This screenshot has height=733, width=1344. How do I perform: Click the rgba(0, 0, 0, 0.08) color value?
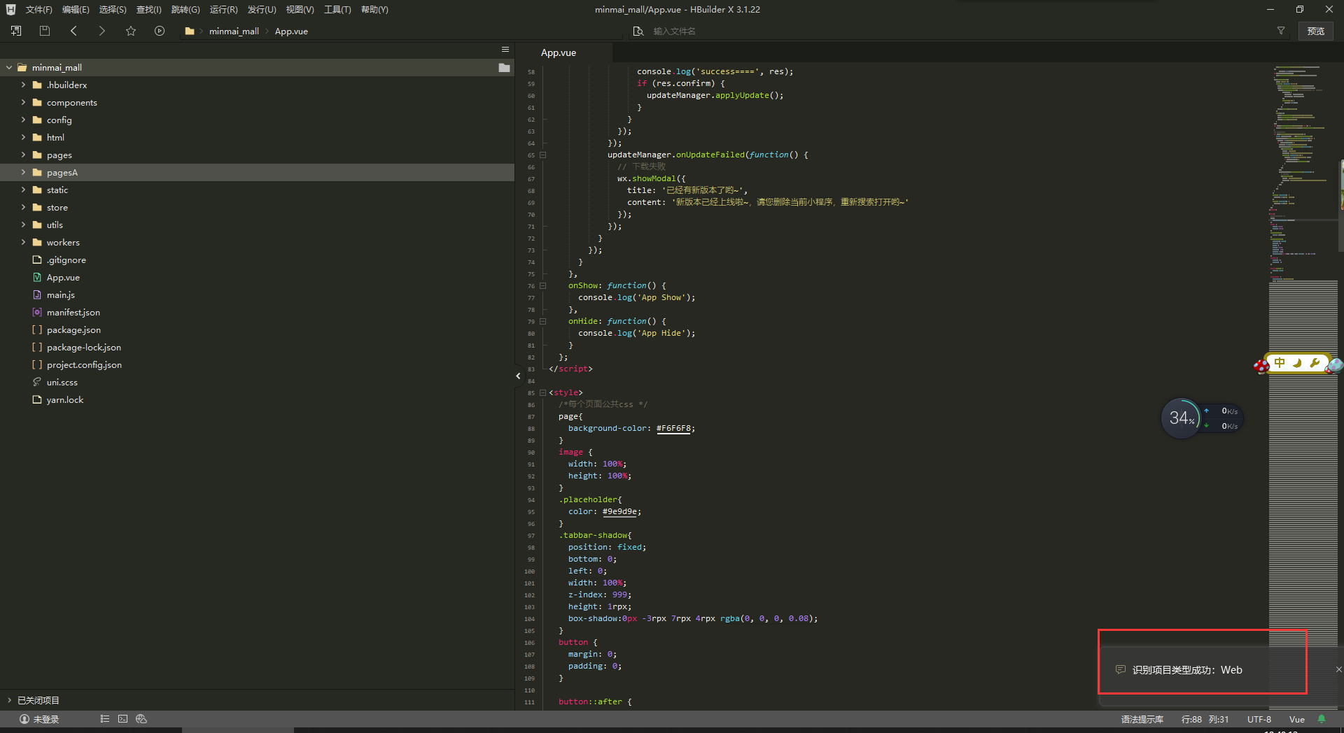(766, 618)
